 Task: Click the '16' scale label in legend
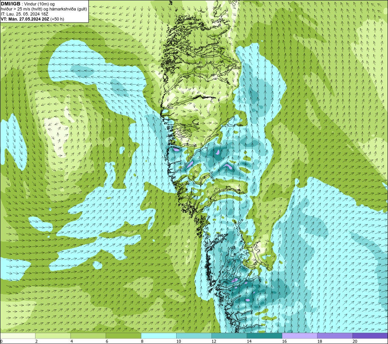point(284,341)
